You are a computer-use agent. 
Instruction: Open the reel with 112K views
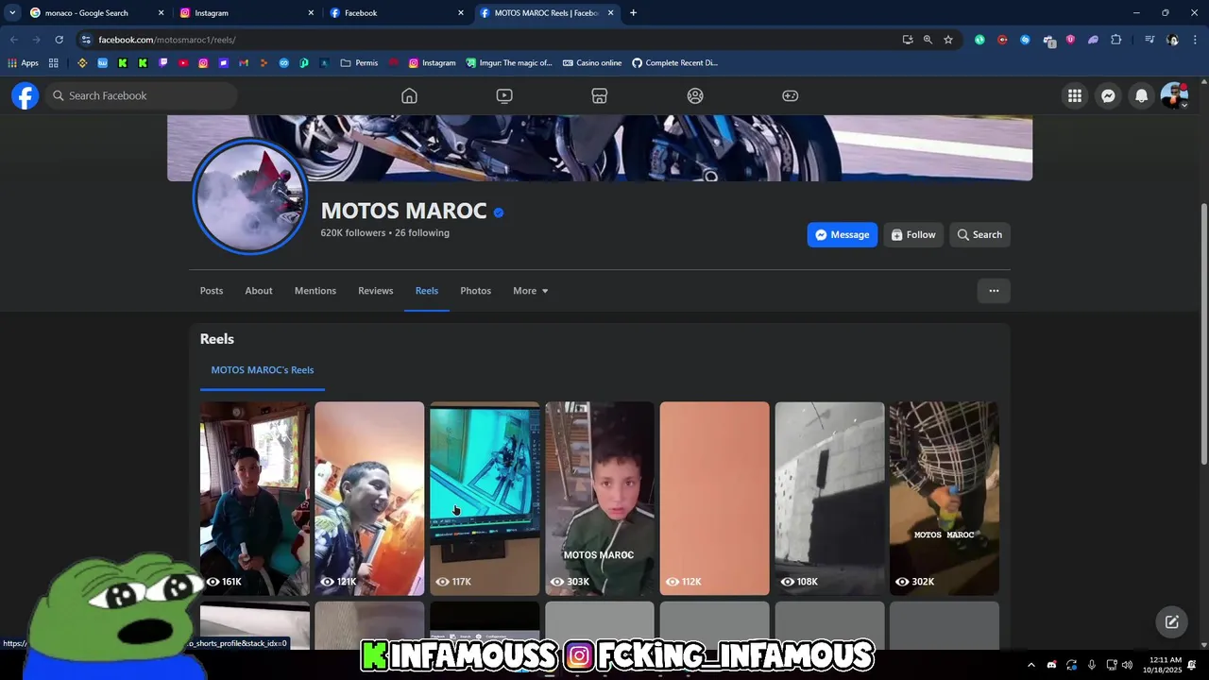(714, 499)
